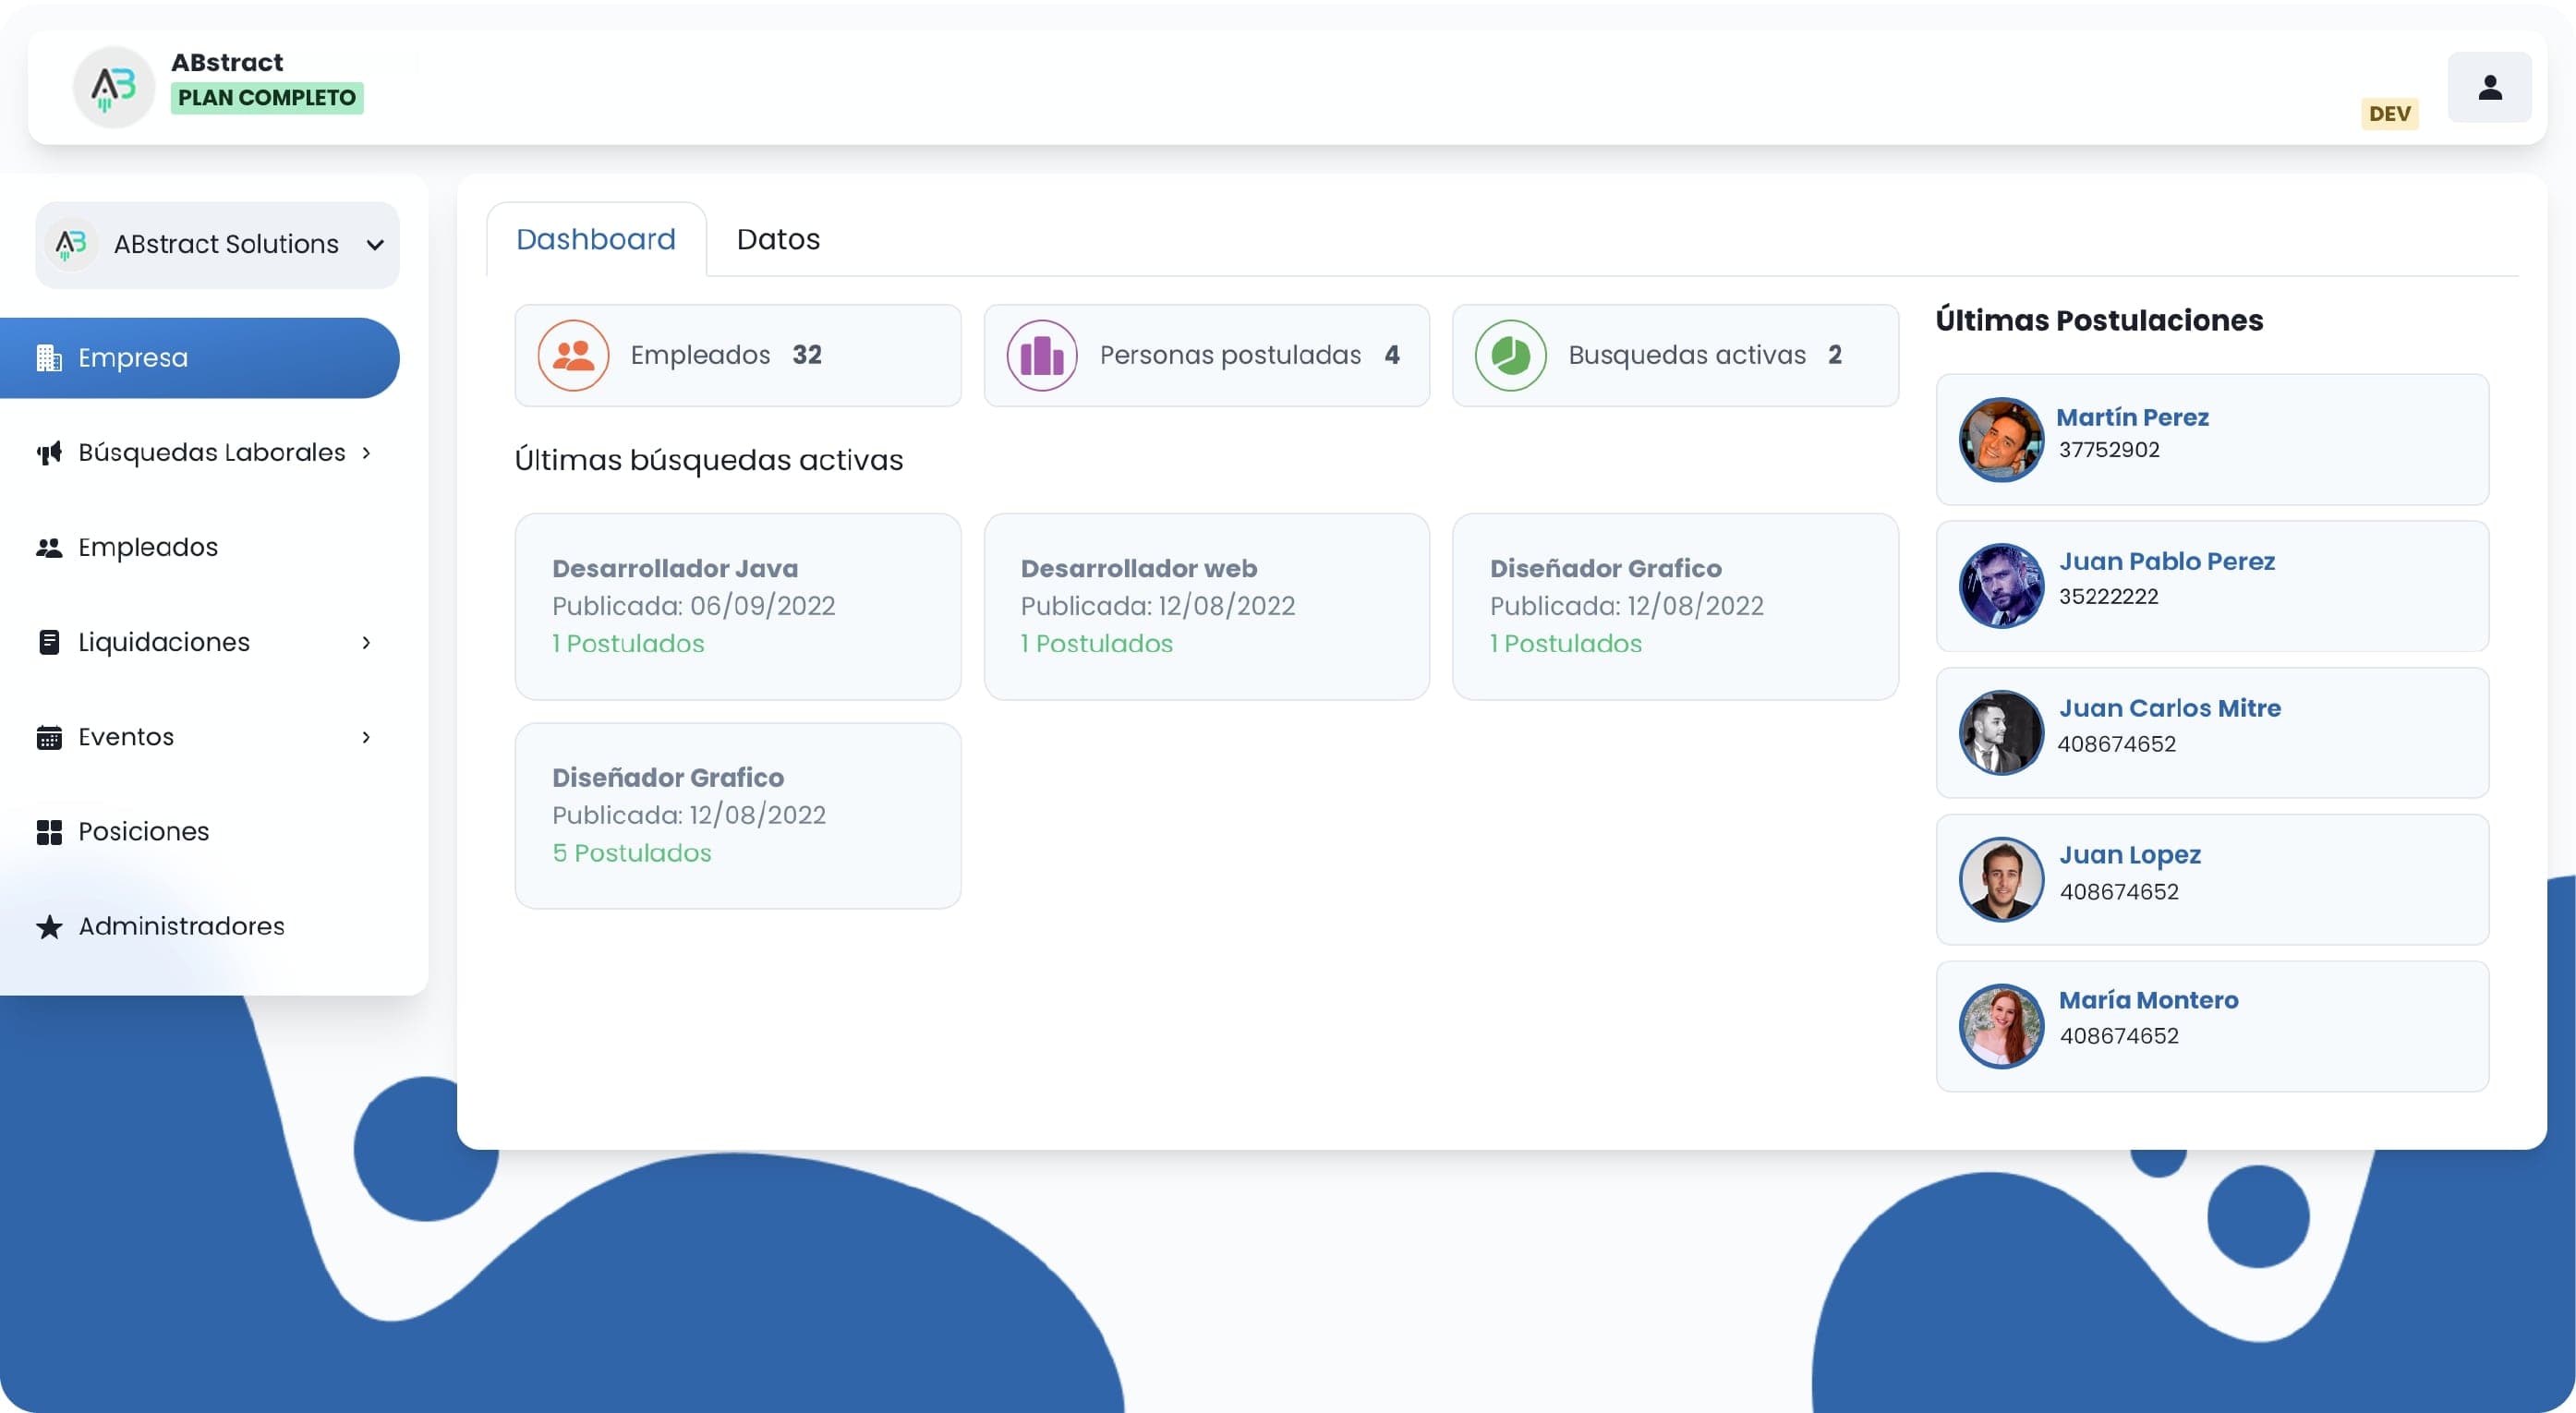Click the 5 Postulados Diseñador Grafico card
The image size is (2576, 1413).
[x=737, y=815]
